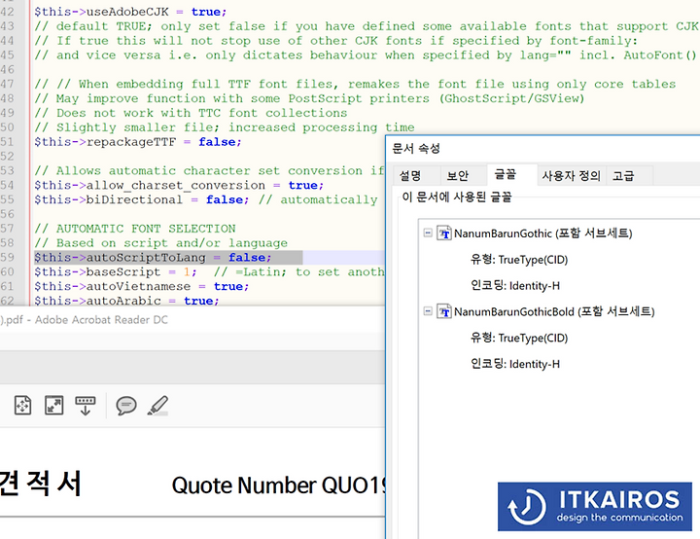Click the autoVietnamese = true code line
Screen dimensions: 700x539
(142, 286)
